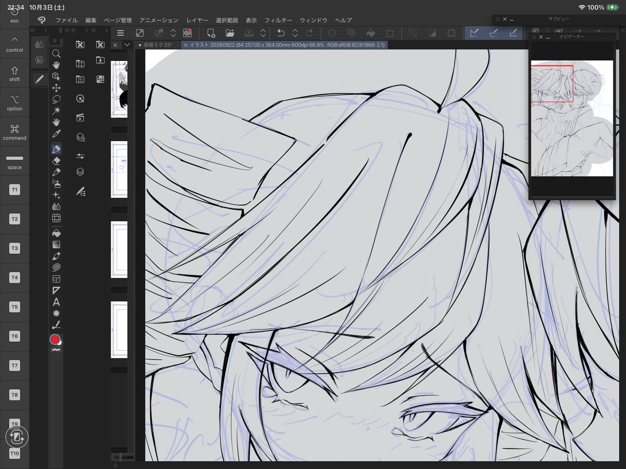Click the Navigator preview image
The width and height of the screenshot is (626, 469).
click(x=572, y=118)
